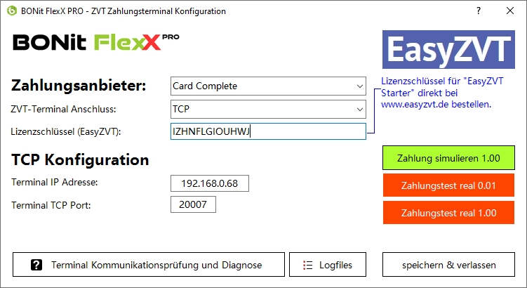Open the Zahlungsanbieter dropdown arrow
This screenshot has width=527, height=288.
click(x=359, y=86)
